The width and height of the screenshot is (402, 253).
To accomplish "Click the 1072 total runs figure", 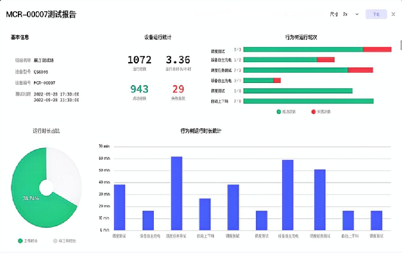I will (140, 60).
